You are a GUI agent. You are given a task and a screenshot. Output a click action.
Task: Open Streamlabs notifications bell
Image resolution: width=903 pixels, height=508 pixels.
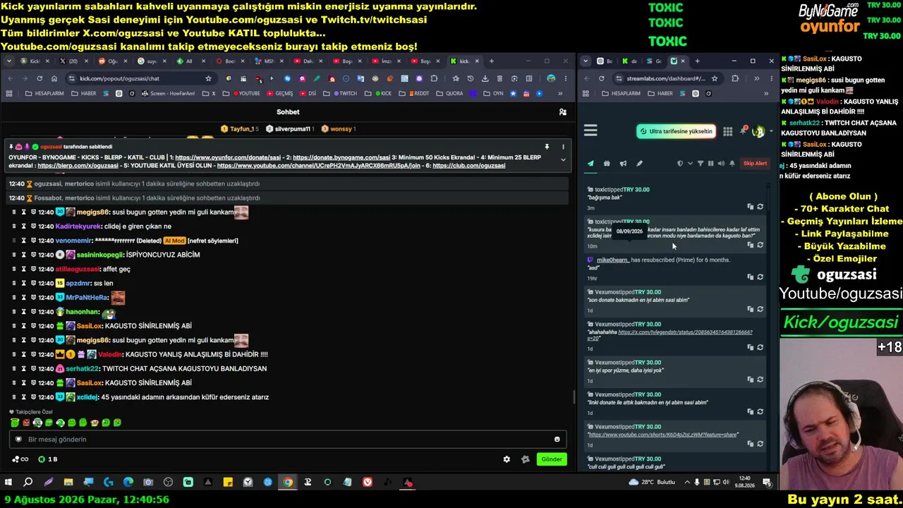pyautogui.click(x=744, y=131)
